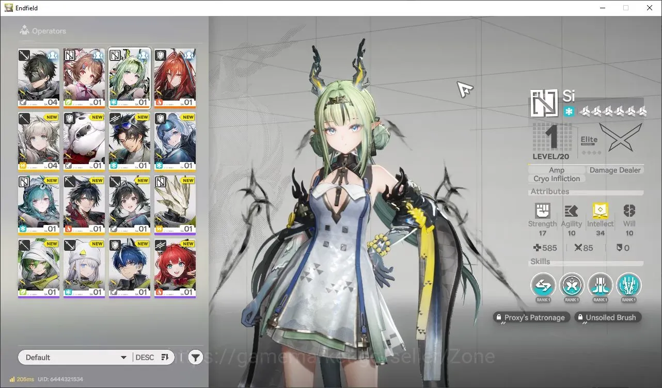The width and height of the screenshot is (662, 388).
Task: Click the Cryo Infliction tag
Action: pos(557,179)
